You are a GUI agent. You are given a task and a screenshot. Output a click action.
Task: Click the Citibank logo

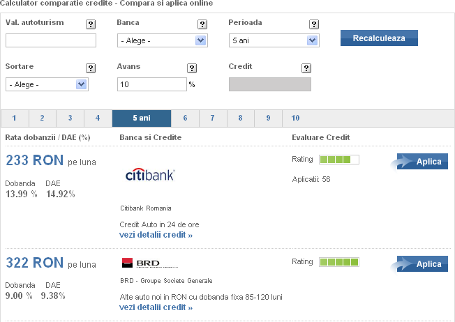pyautogui.click(x=150, y=175)
